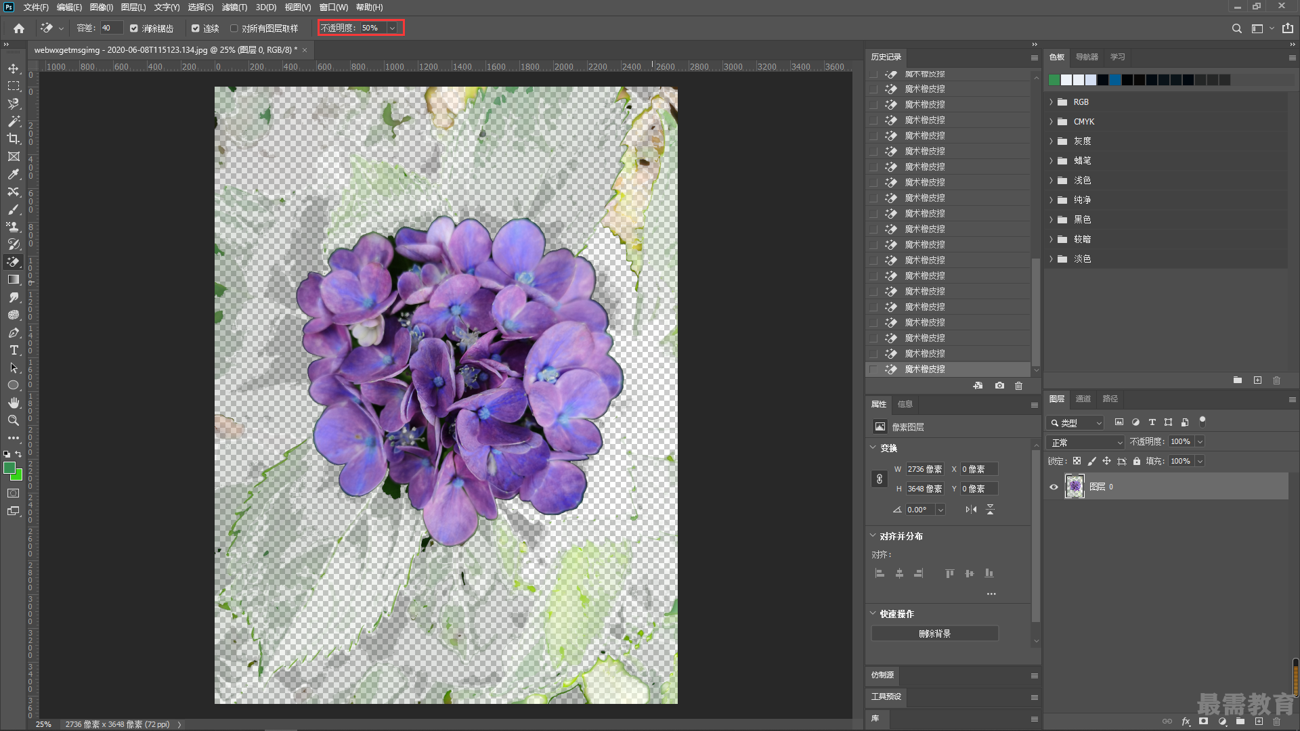Select the Move tool
Image resolution: width=1300 pixels, height=731 pixels.
[14, 69]
